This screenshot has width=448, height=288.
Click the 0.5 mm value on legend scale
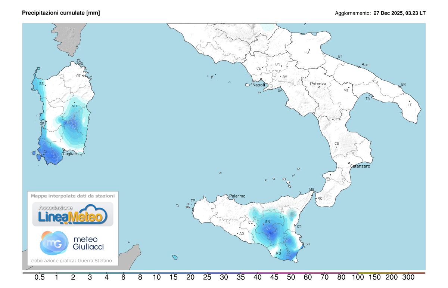coord(40,278)
